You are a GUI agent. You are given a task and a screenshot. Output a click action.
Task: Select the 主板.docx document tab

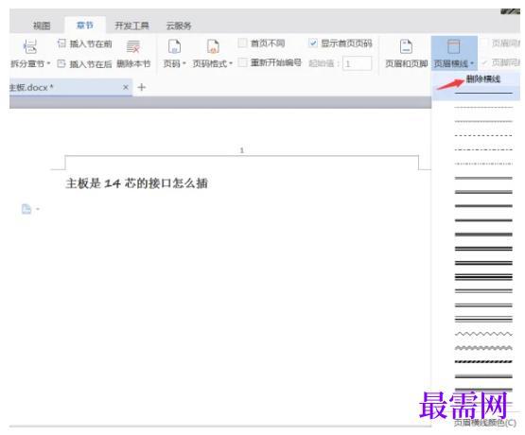pos(71,87)
